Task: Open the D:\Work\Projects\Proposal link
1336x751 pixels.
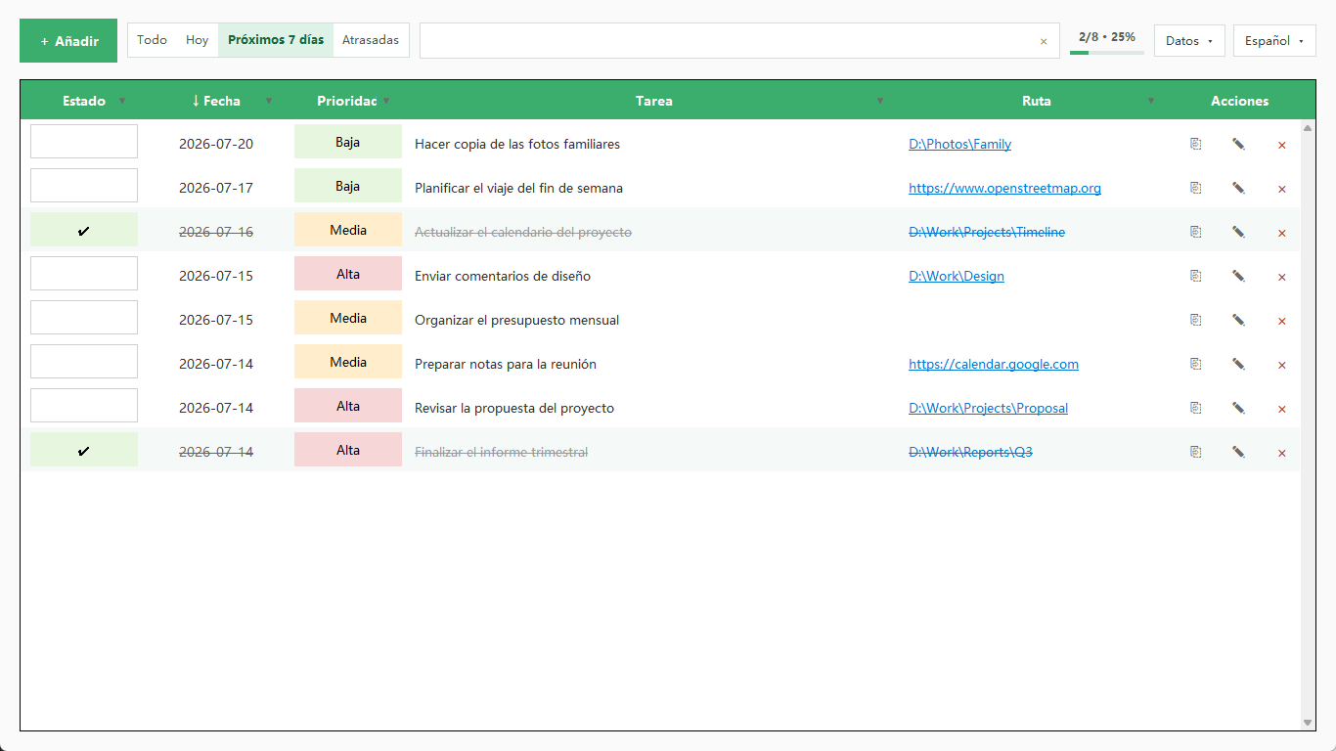Action: click(x=988, y=408)
